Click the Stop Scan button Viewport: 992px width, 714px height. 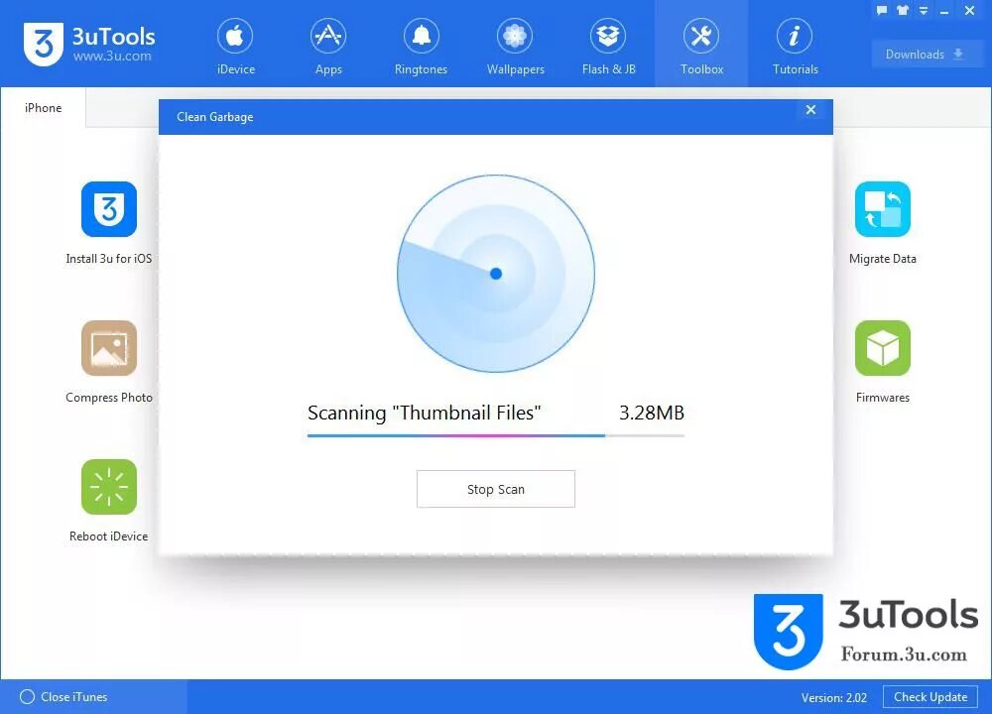(495, 489)
